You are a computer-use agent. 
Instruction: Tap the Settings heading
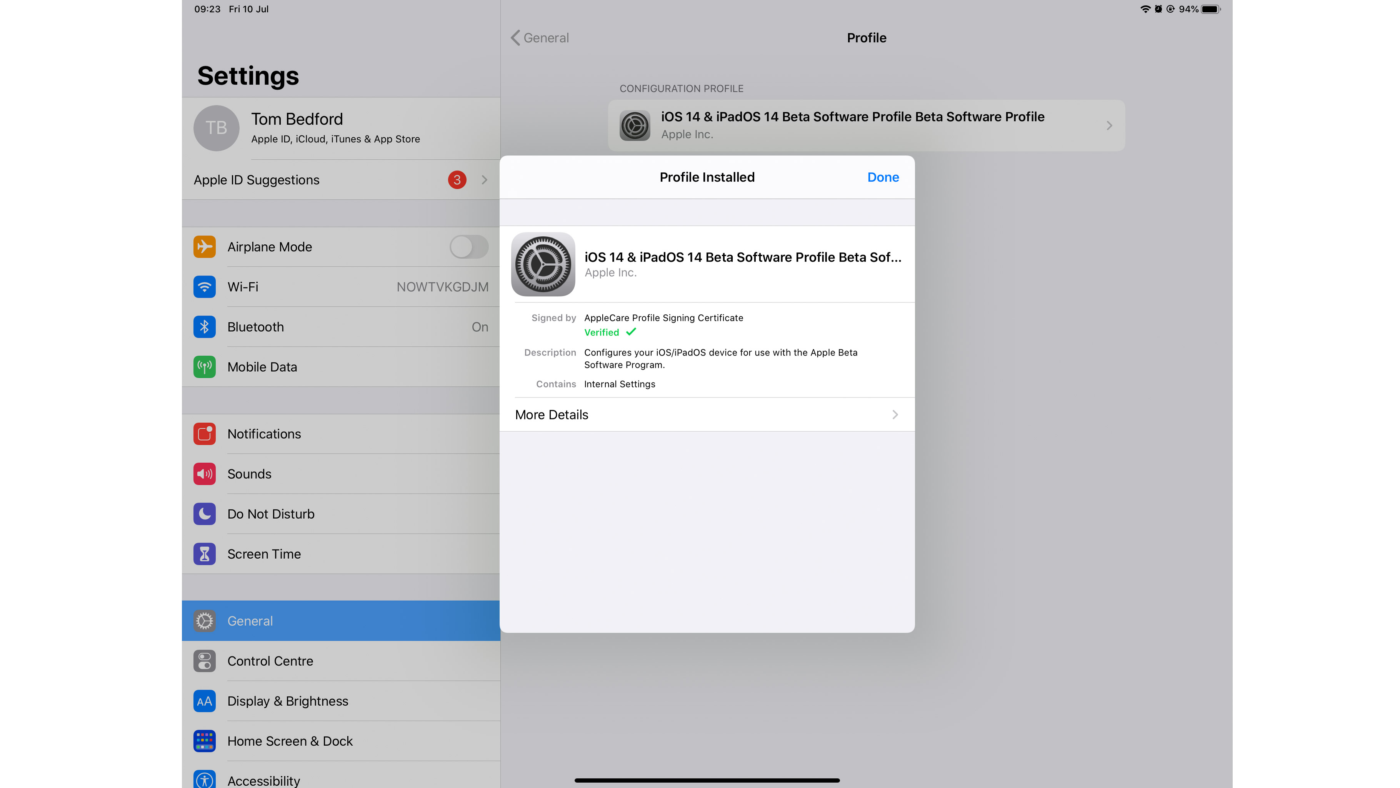pyautogui.click(x=248, y=75)
